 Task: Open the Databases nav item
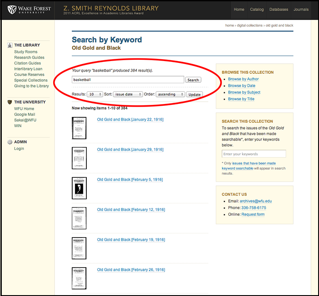[279, 10]
